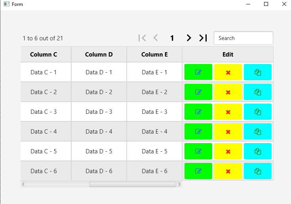The image size is (291, 204).
Task: Click the scrollbar left arrow
Action: pos(23,184)
